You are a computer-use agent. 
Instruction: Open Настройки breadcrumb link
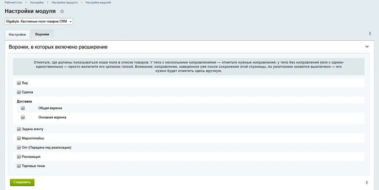coord(37,3)
